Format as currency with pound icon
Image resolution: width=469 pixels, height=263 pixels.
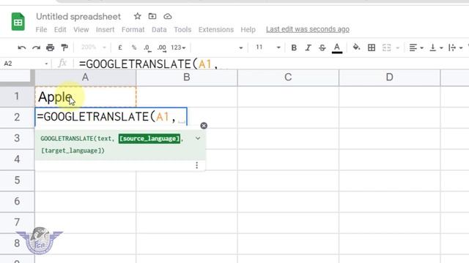tap(120, 47)
